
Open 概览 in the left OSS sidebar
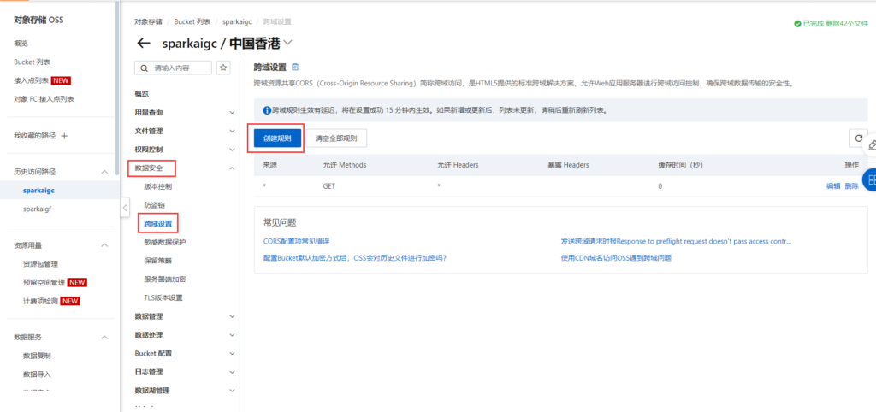[x=21, y=44]
